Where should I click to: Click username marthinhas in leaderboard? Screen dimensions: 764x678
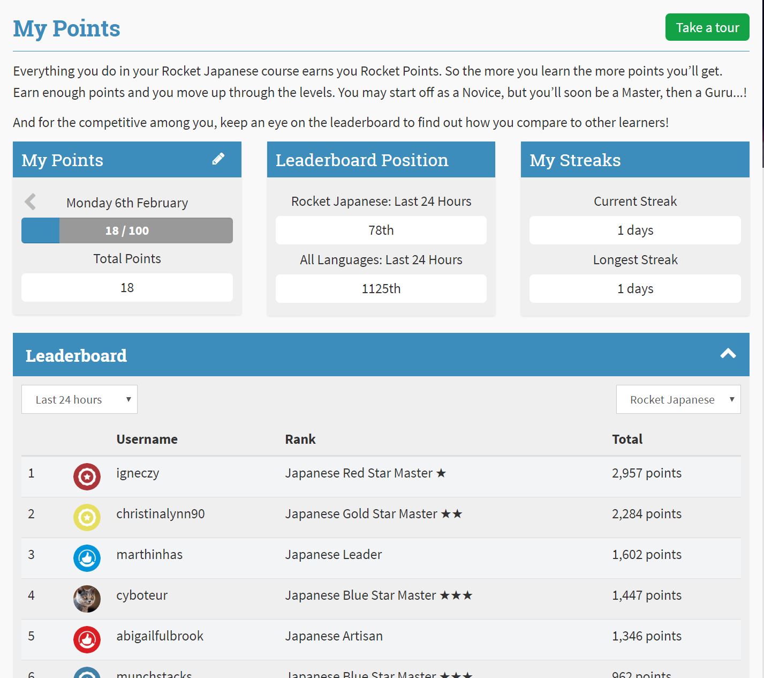pos(149,555)
